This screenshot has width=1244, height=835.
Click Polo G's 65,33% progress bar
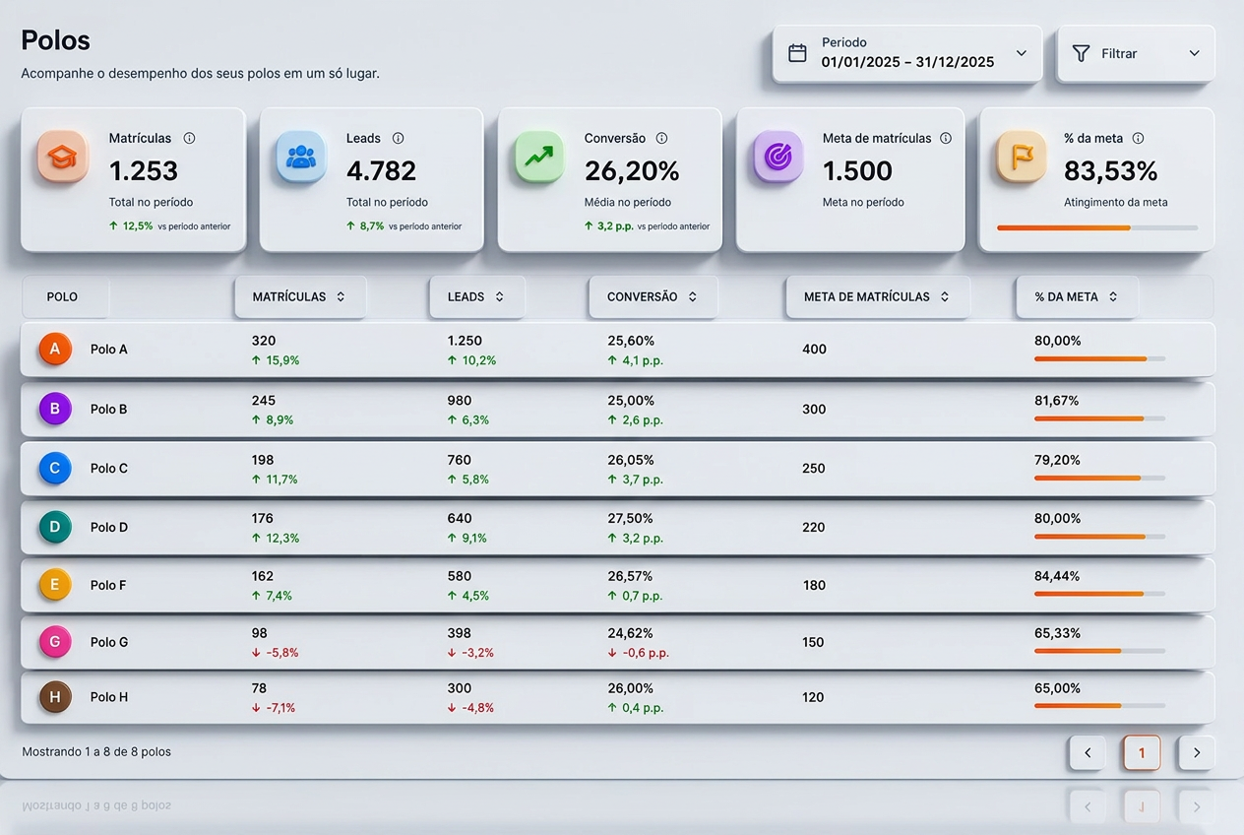click(1099, 651)
